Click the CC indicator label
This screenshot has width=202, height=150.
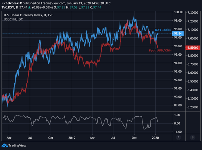click(x=5, y=116)
